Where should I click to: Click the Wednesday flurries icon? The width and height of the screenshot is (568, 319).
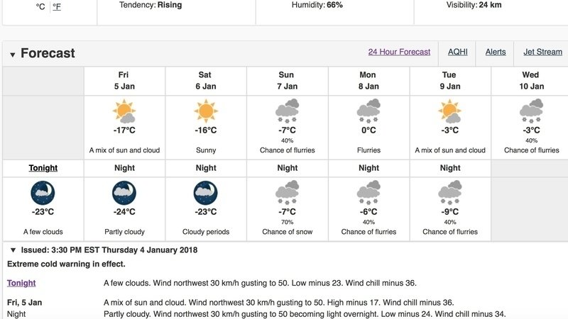[x=531, y=111]
